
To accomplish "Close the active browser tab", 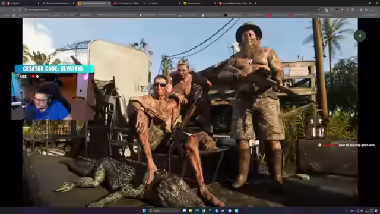I will 109,4.
